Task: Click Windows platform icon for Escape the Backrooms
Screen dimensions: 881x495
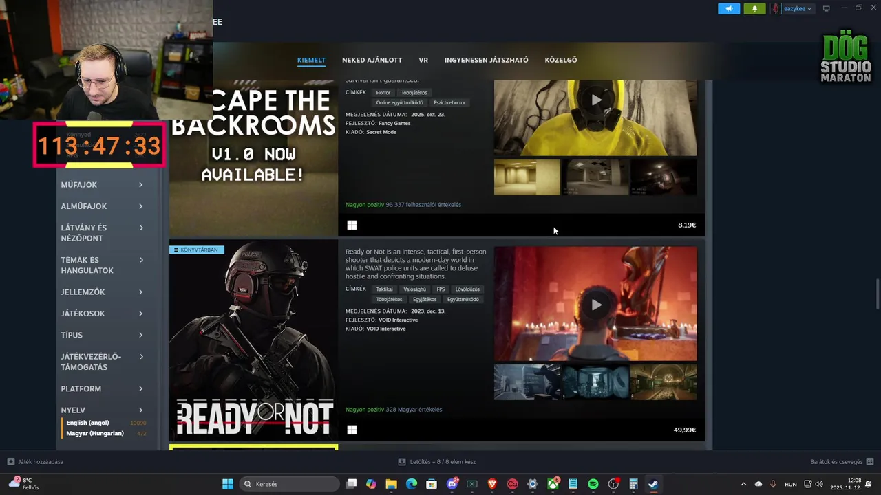Action: click(352, 225)
